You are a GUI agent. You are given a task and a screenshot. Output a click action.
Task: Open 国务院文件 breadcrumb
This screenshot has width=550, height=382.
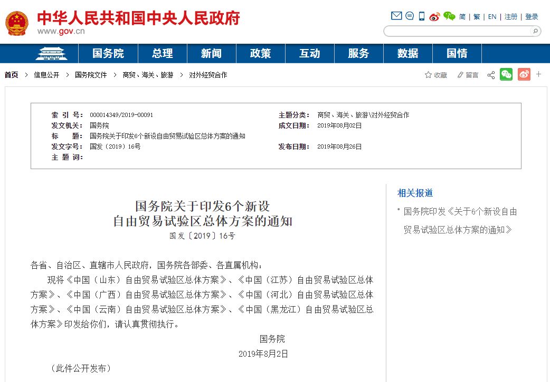pyautogui.click(x=91, y=75)
